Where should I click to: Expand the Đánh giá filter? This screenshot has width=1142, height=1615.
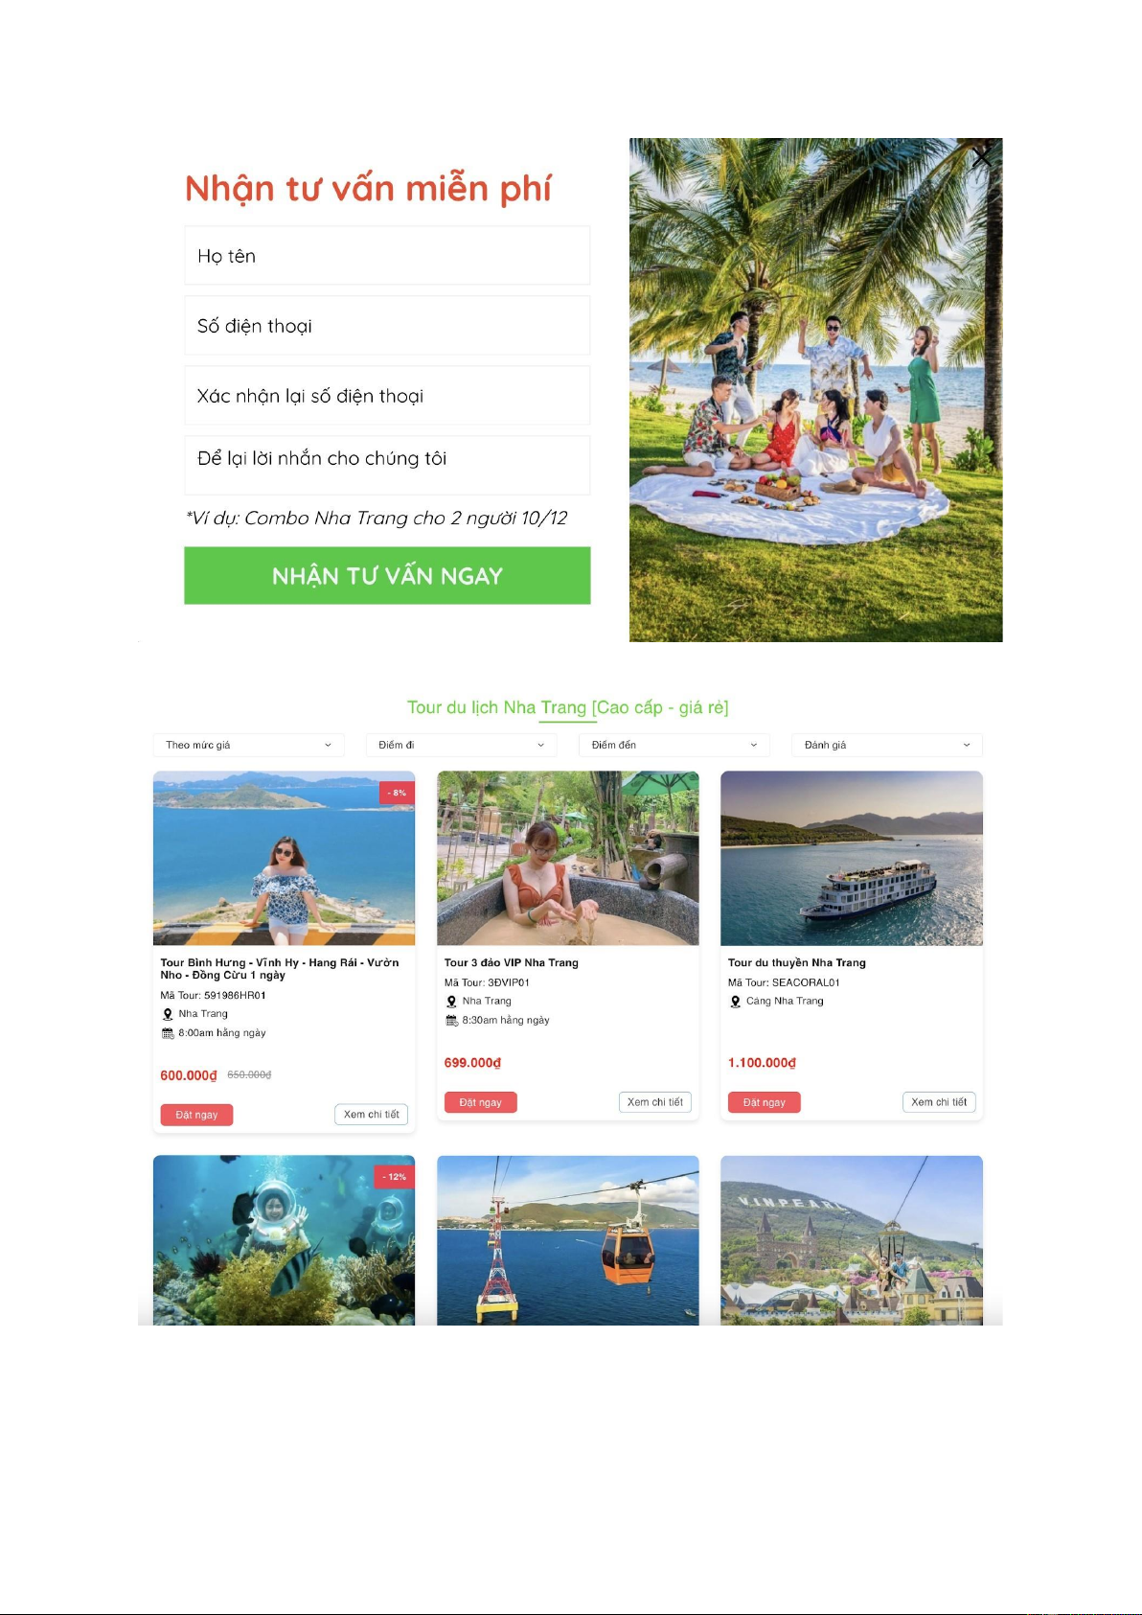coord(886,745)
